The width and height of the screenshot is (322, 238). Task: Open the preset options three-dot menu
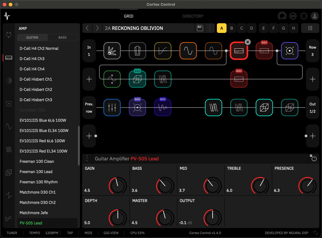pyautogui.click(x=210, y=28)
